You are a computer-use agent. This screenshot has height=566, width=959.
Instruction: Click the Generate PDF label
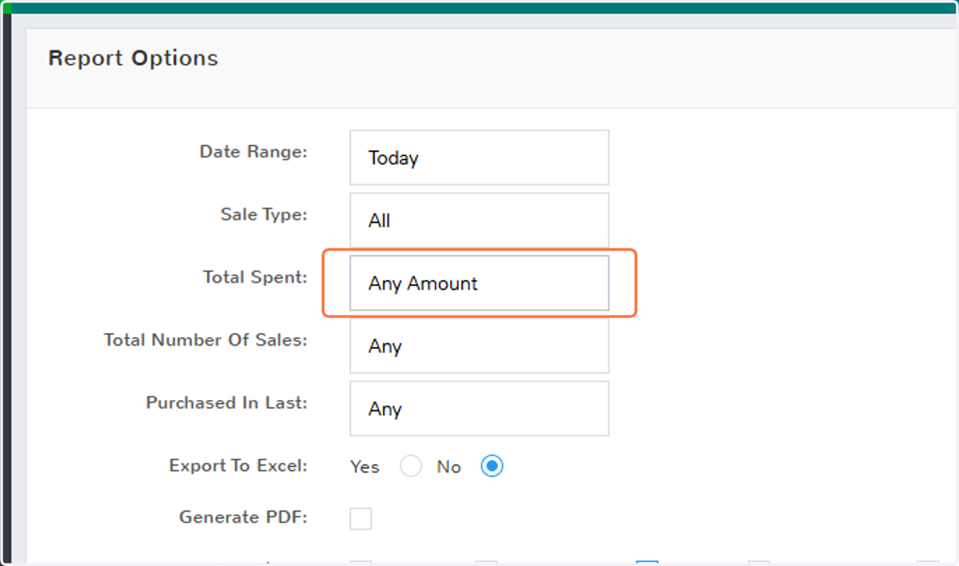(243, 517)
